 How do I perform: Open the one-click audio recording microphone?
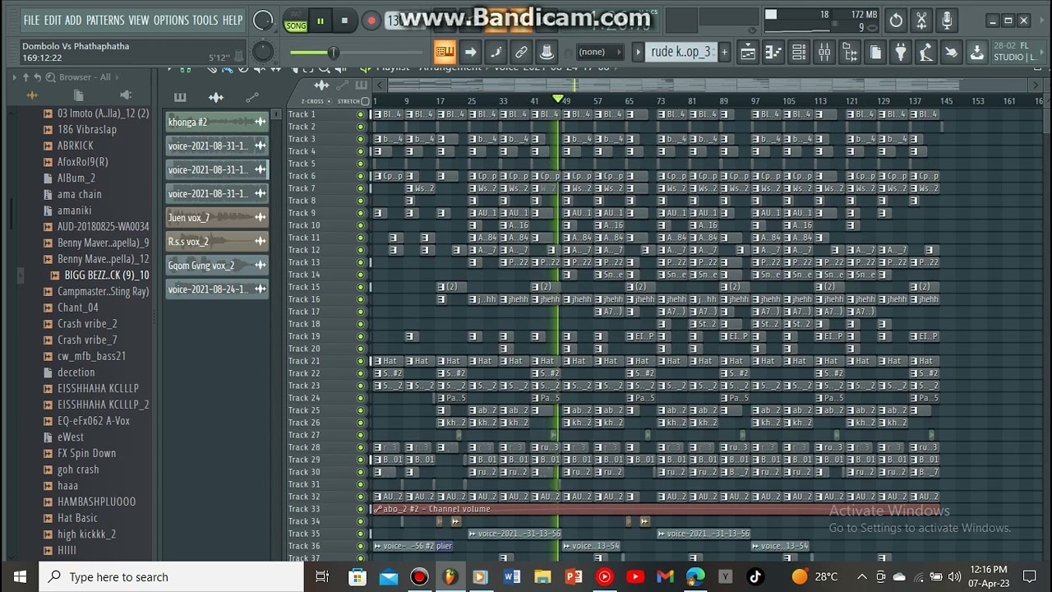pyautogui.click(x=947, y=21)
